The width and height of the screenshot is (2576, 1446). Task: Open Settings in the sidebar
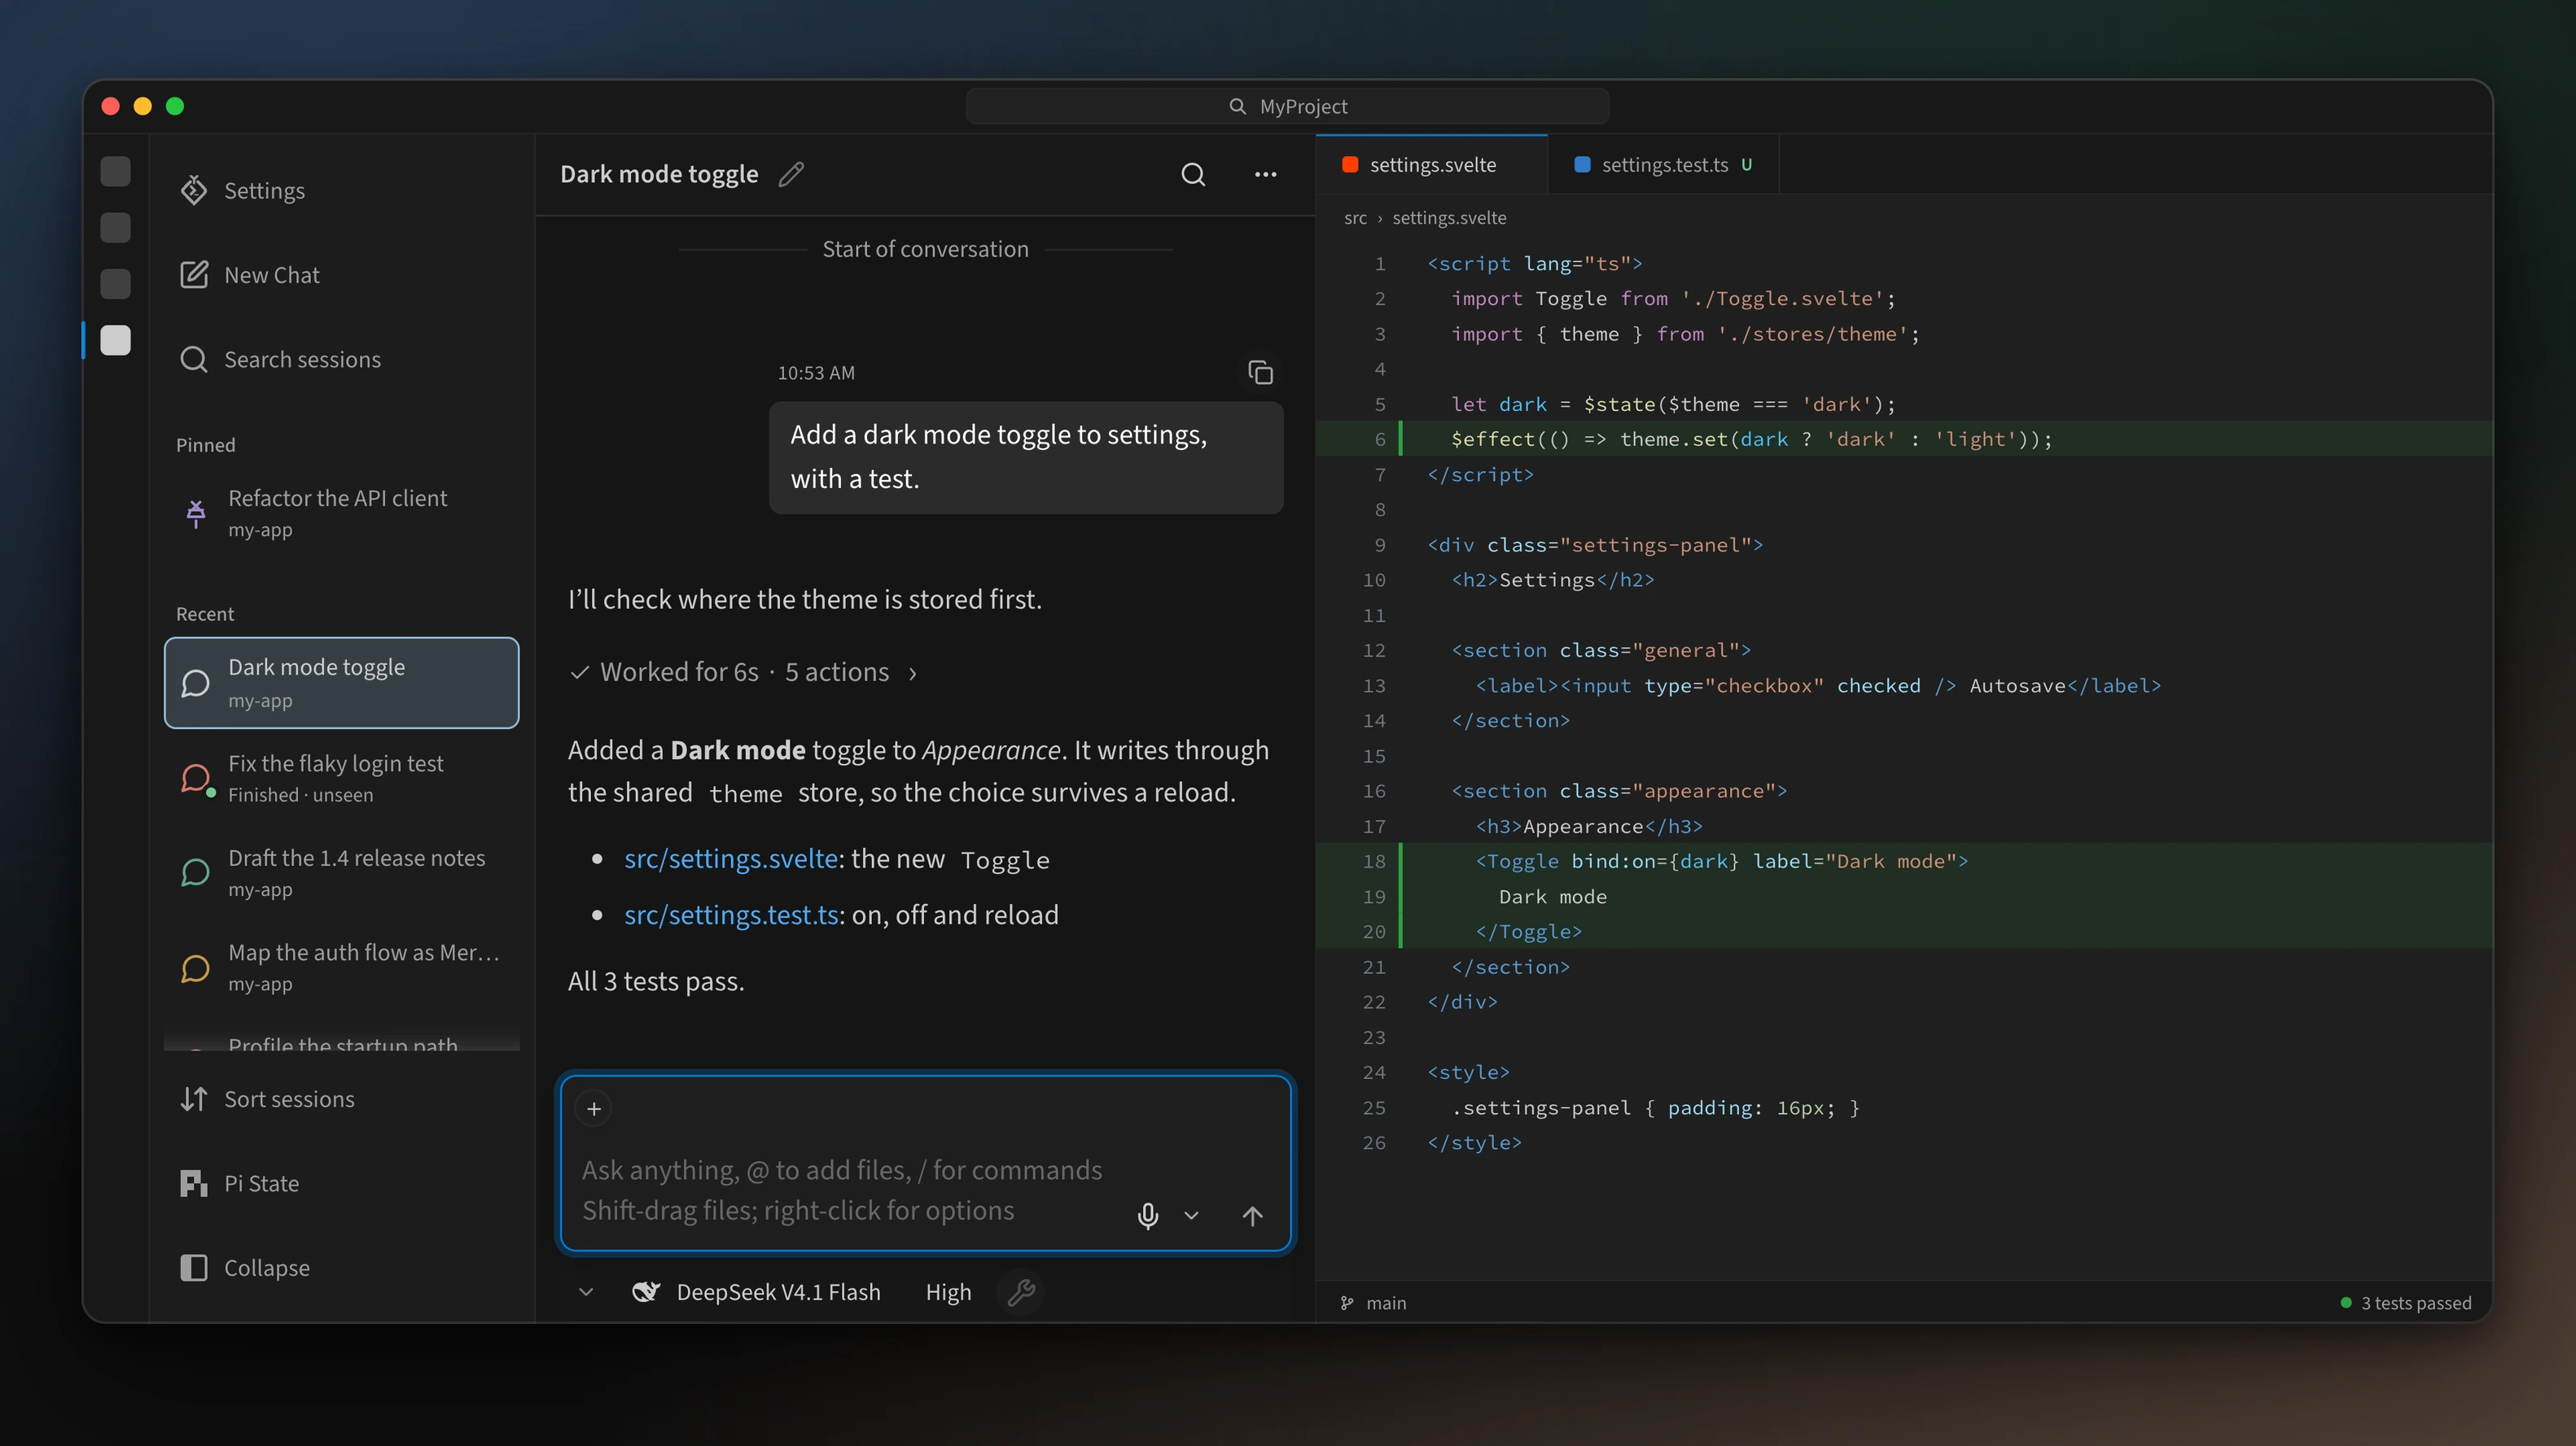point(341,190)
